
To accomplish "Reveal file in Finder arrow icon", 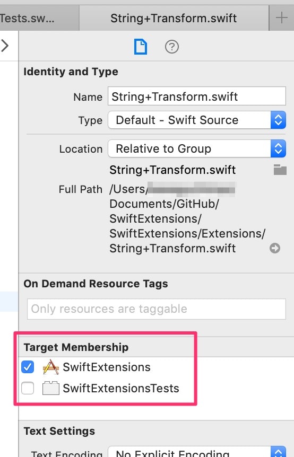I will click(x=275, y=248).
